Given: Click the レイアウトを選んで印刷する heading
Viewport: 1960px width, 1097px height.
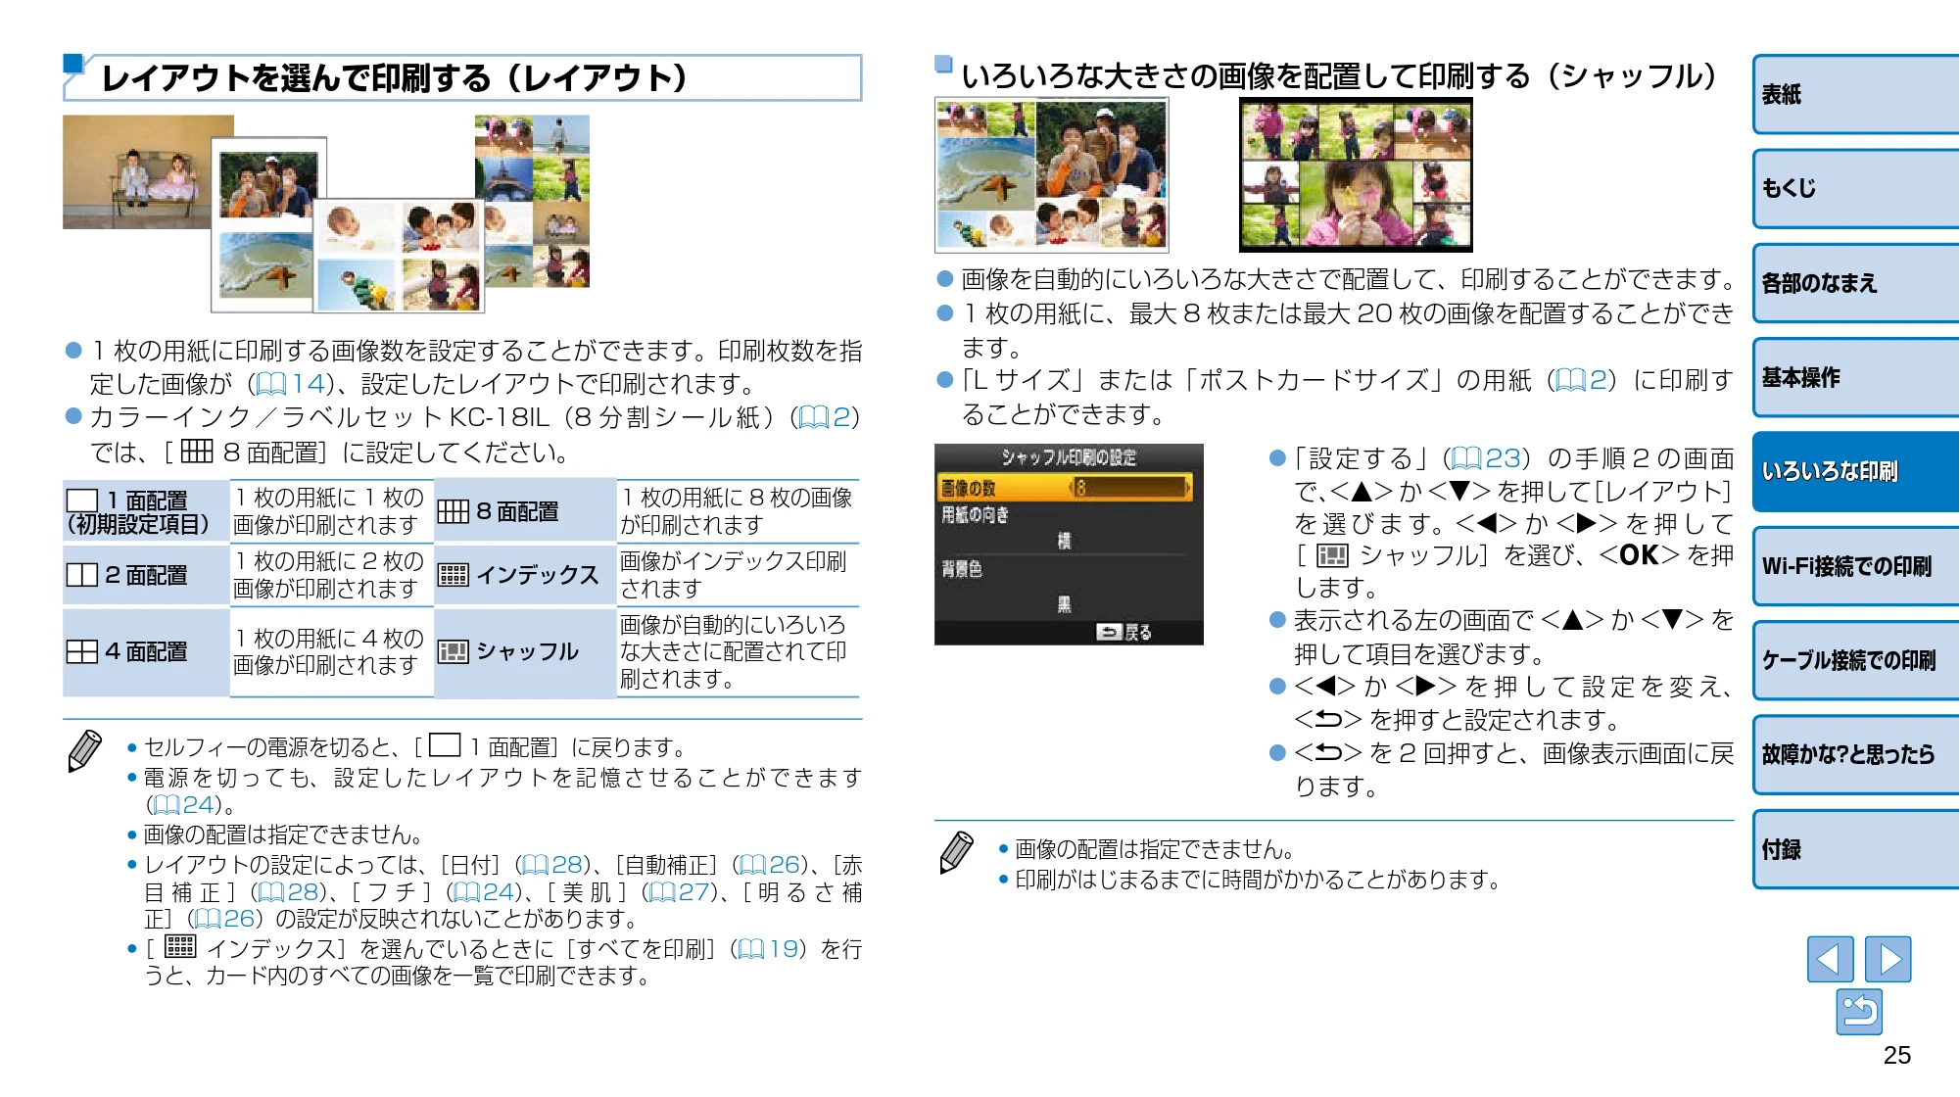Looking at the screenshot, I should click(x=395, y=78).
